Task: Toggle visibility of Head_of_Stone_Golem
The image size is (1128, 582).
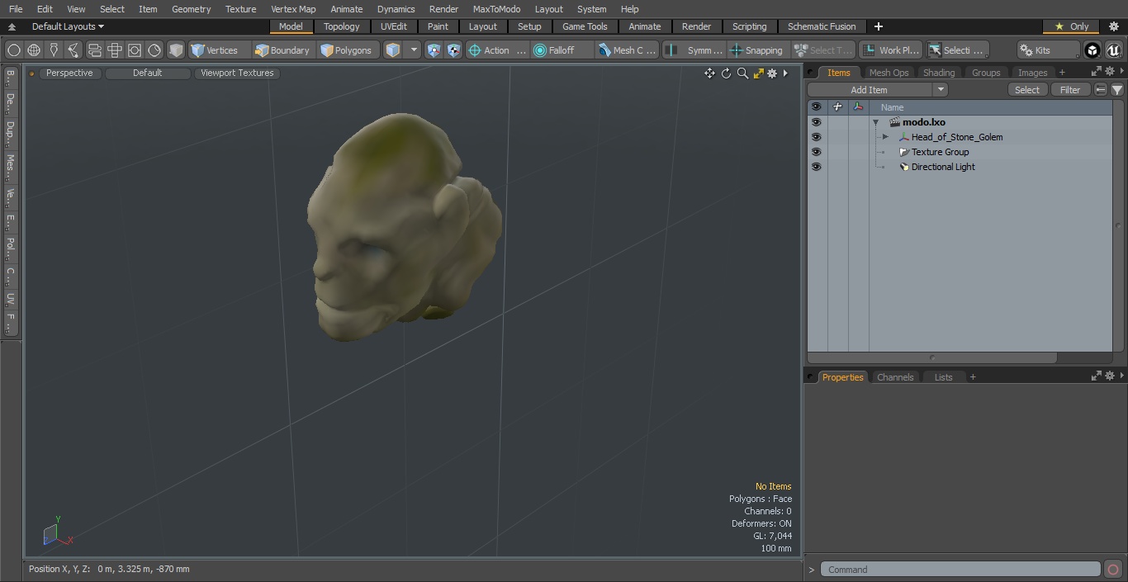Action: click(x=816, y=137)
